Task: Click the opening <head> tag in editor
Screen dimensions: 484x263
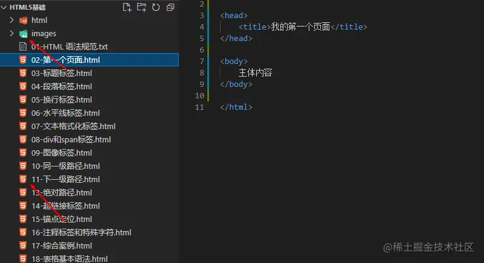Action: pyautogui.click(x=234, y=16)
